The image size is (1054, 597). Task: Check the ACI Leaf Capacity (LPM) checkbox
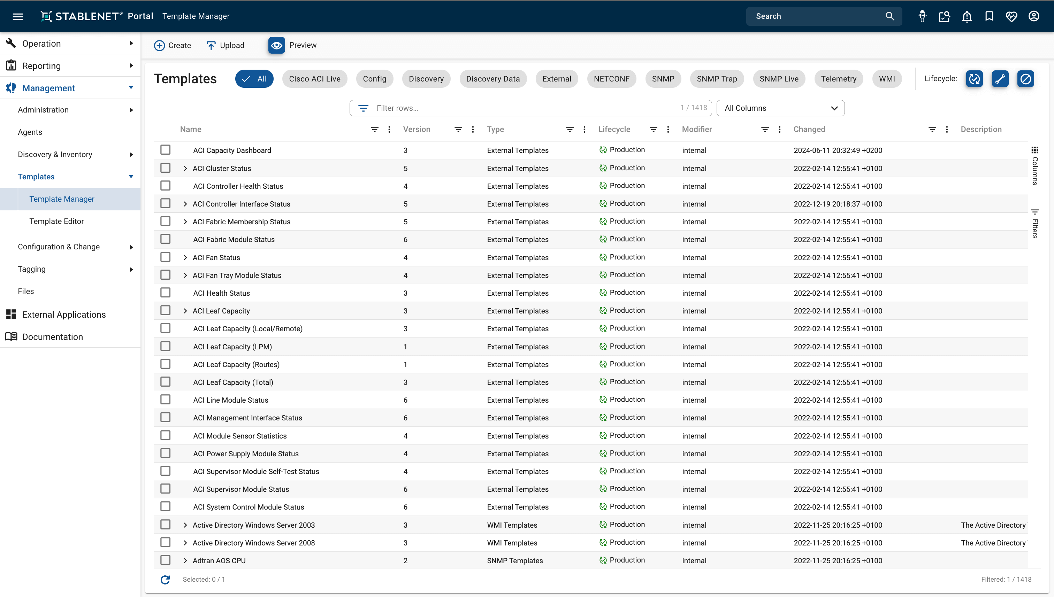(165, 347)
